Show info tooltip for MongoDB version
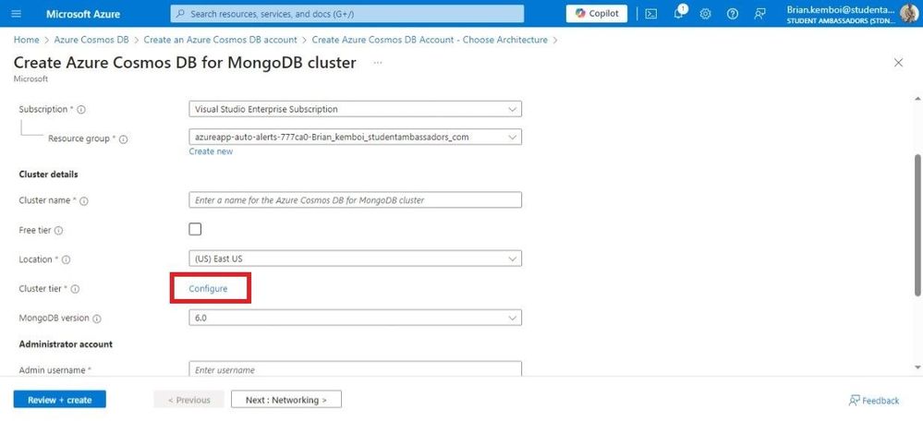 coord(97,319)
